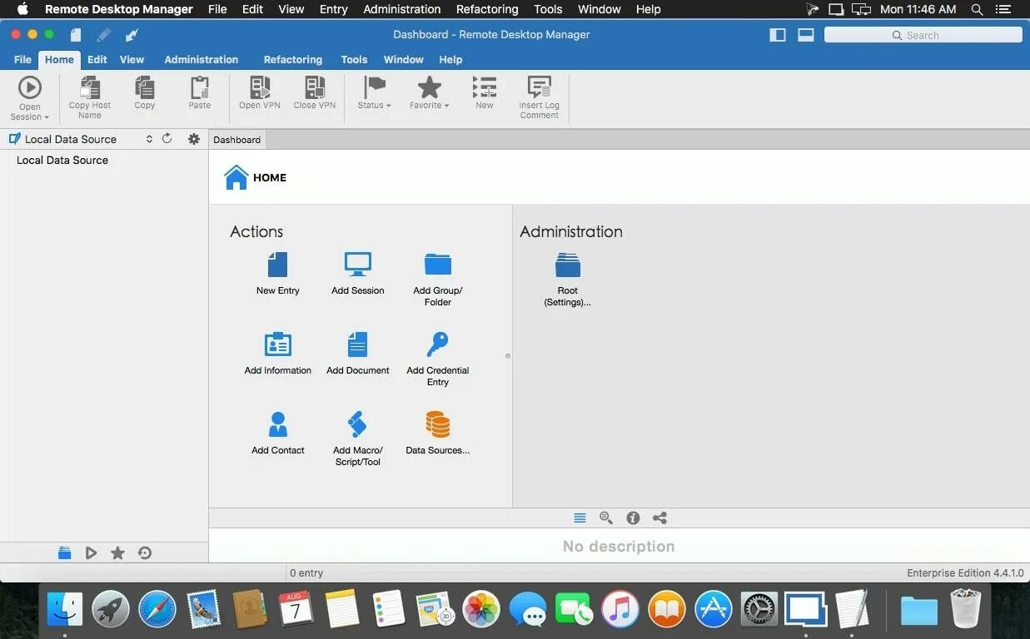
Task: Click the Copy ribbon button
Action: click(145, 93)
